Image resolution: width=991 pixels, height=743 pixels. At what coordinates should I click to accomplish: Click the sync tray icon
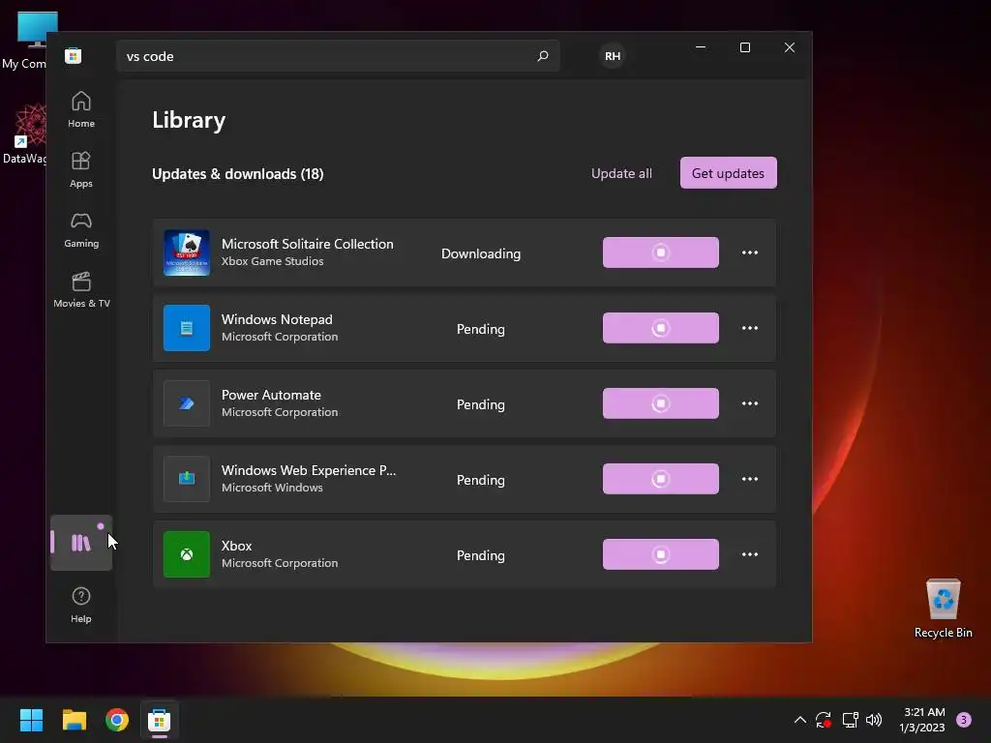tap(824, 720)
